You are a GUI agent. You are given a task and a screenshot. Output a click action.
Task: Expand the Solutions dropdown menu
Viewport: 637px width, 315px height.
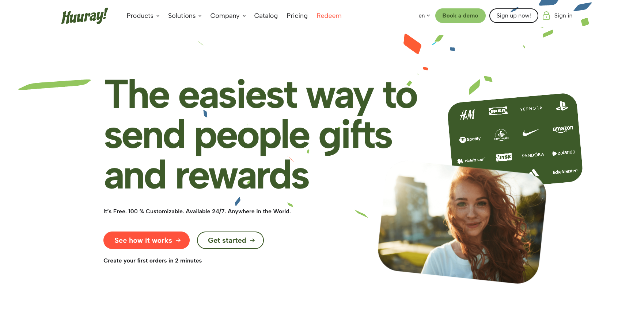(x=185, y=16)
